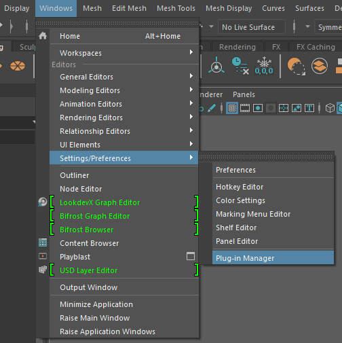
Task: Open the Bifrost Browser
Action: click(x=124, y=230)
